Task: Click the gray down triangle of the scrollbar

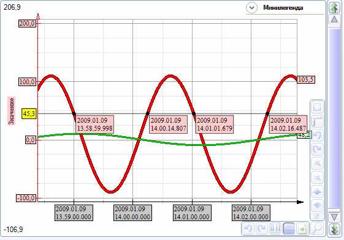Action: 334,217
